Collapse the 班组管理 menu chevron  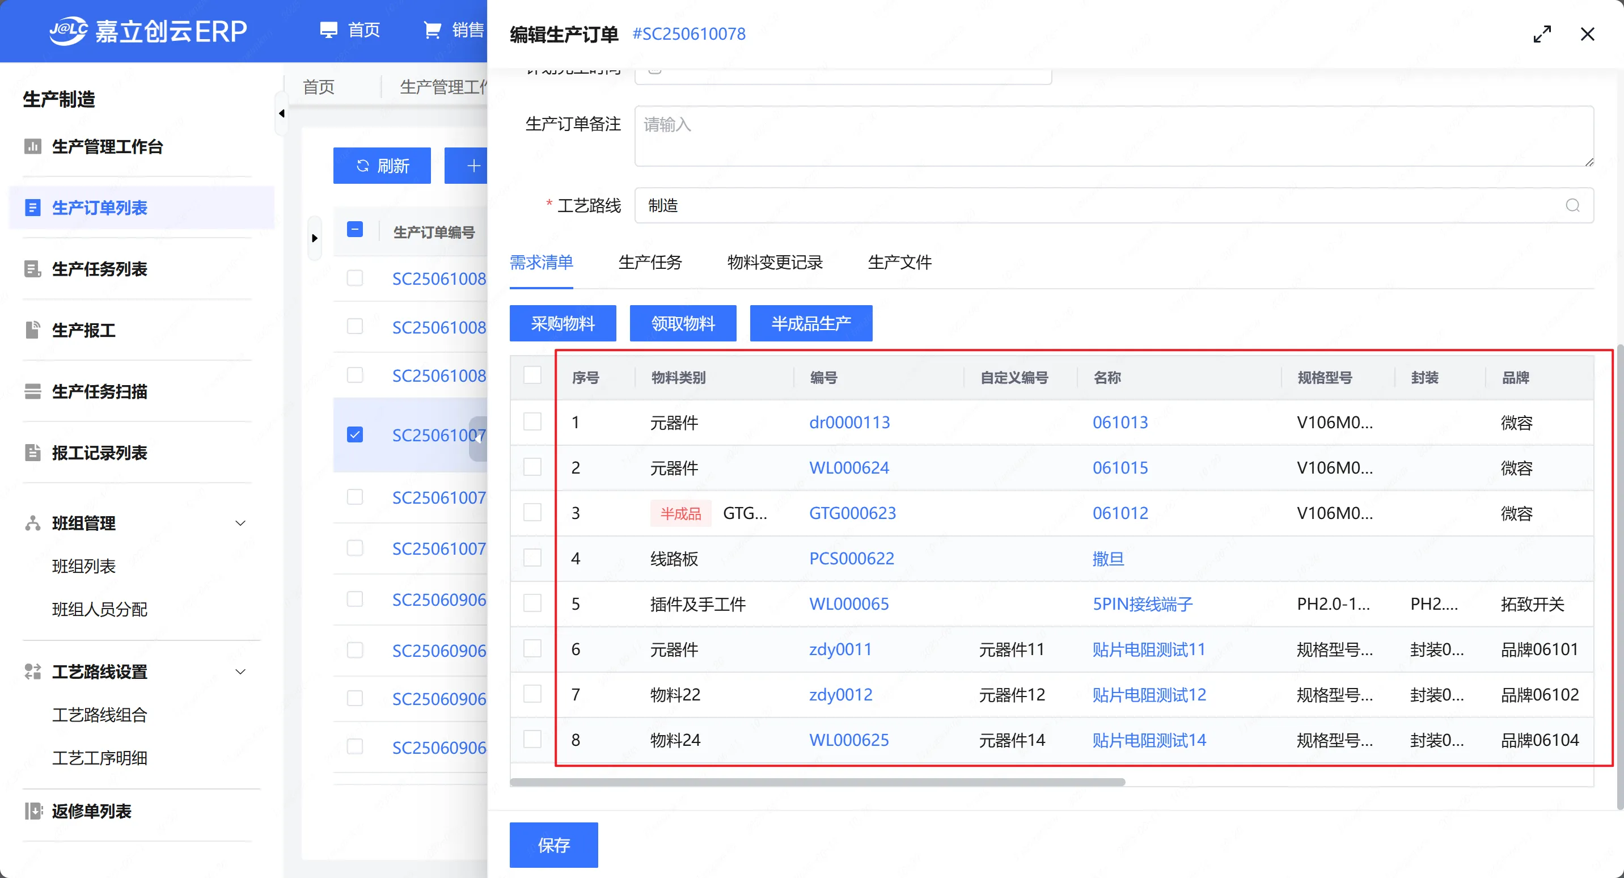(240, 523)
